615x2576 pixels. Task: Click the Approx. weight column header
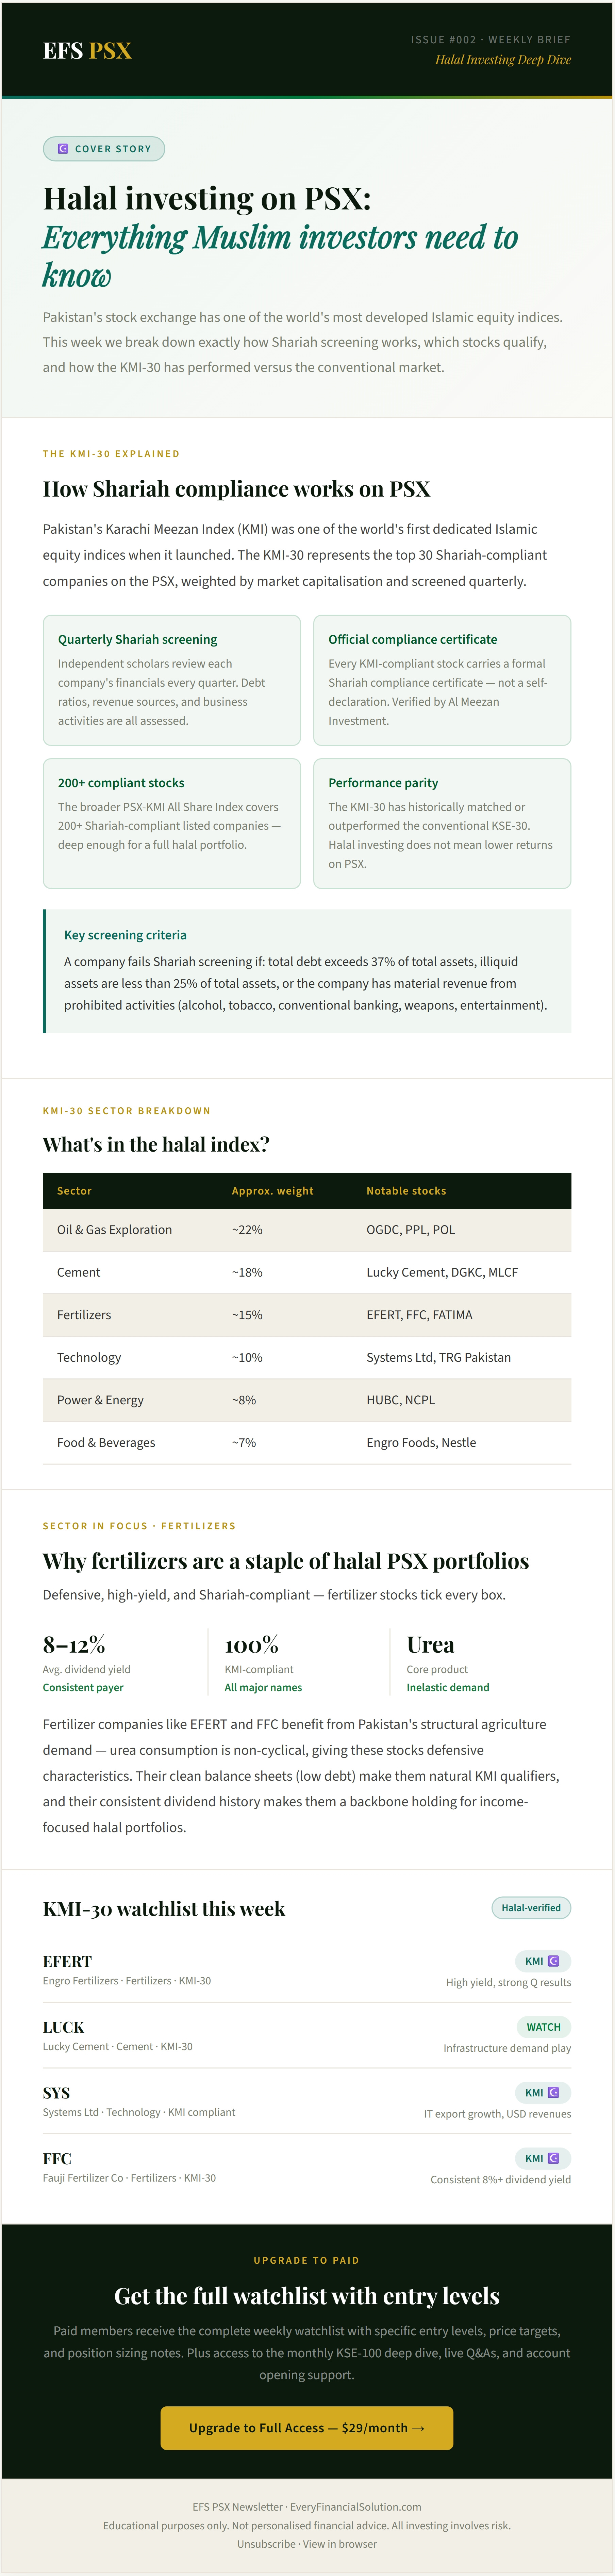272,1191
